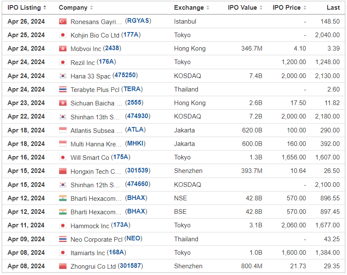Viewport: 347px width, 275px height.
Task: Click the Apr 26, 2024 listing date
Action: click(x=26, y=21)
